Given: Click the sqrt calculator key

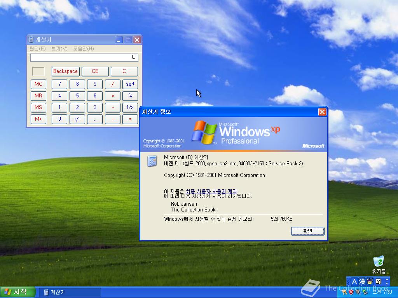Looking at the screenshot, I should (x=130, y=84).
